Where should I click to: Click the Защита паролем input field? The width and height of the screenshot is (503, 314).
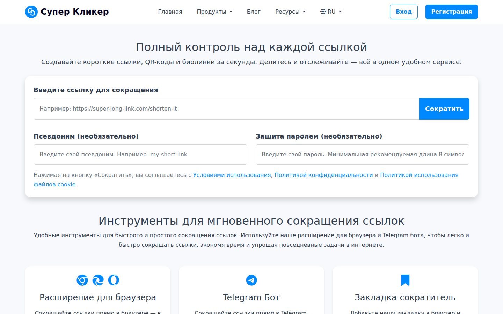pyautogui.click(x=363, y=155)
